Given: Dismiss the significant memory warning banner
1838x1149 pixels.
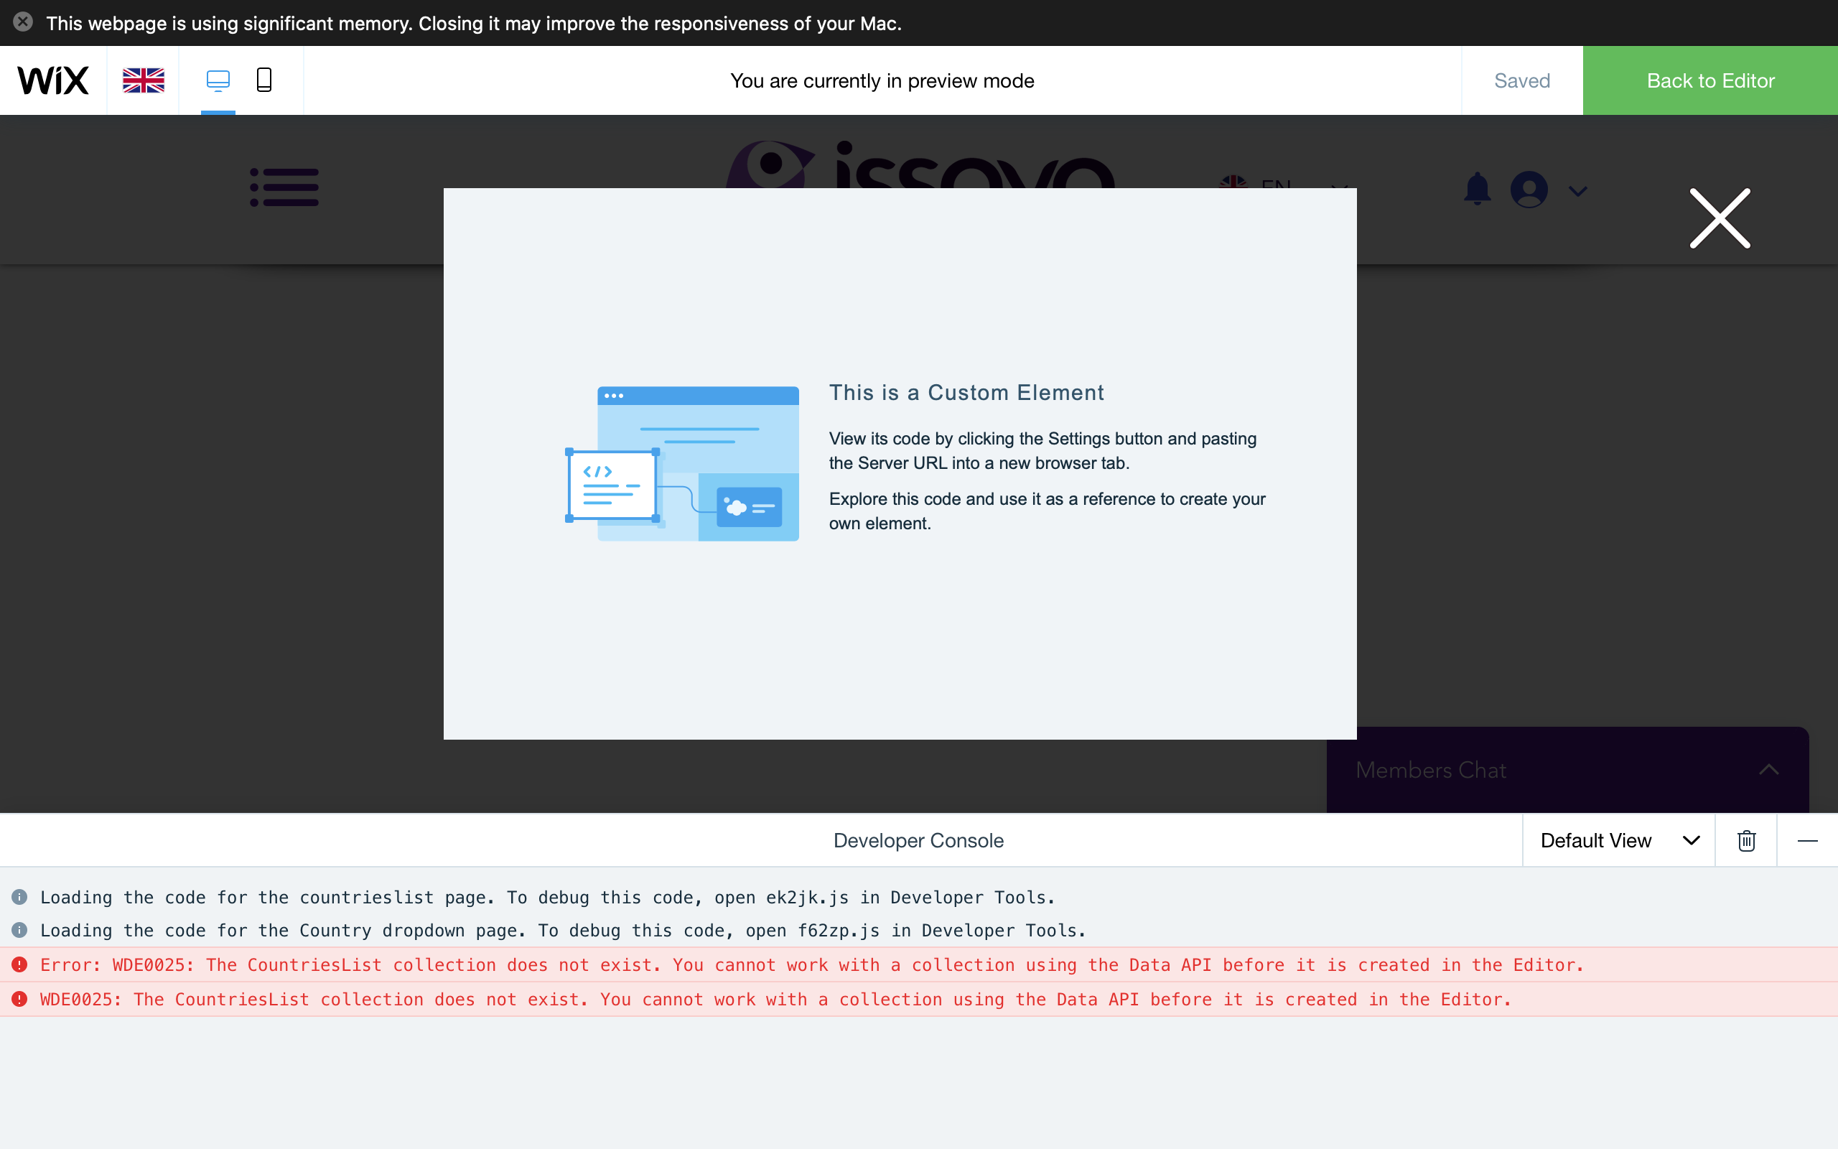Looking at the screenshot, I should [23, 22].
